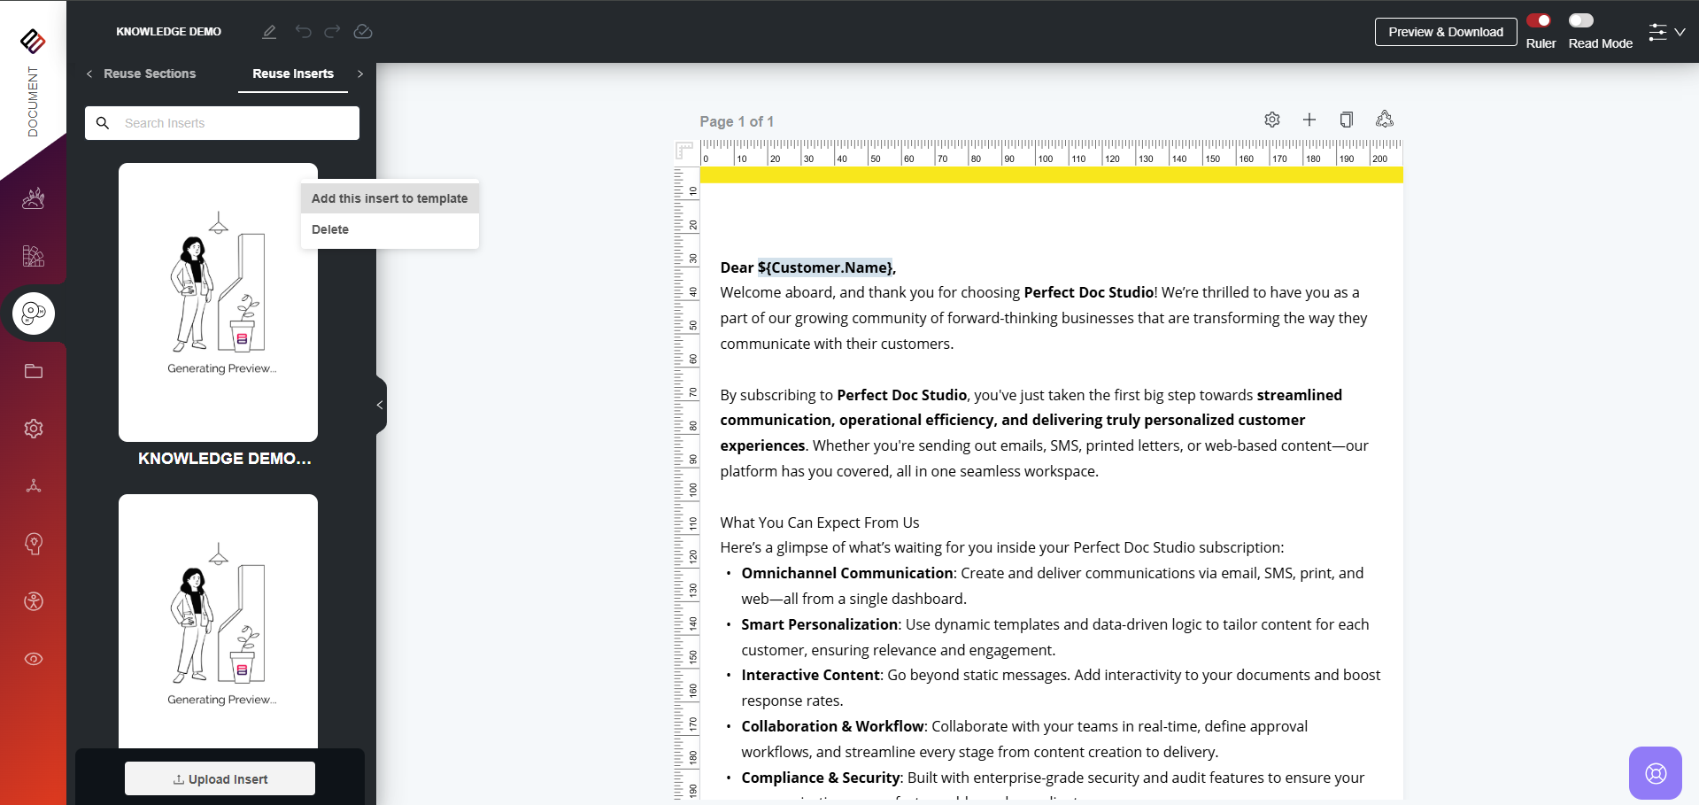Add a new page with plus icon
The image size is (1699, 805).
point(1309,120)
